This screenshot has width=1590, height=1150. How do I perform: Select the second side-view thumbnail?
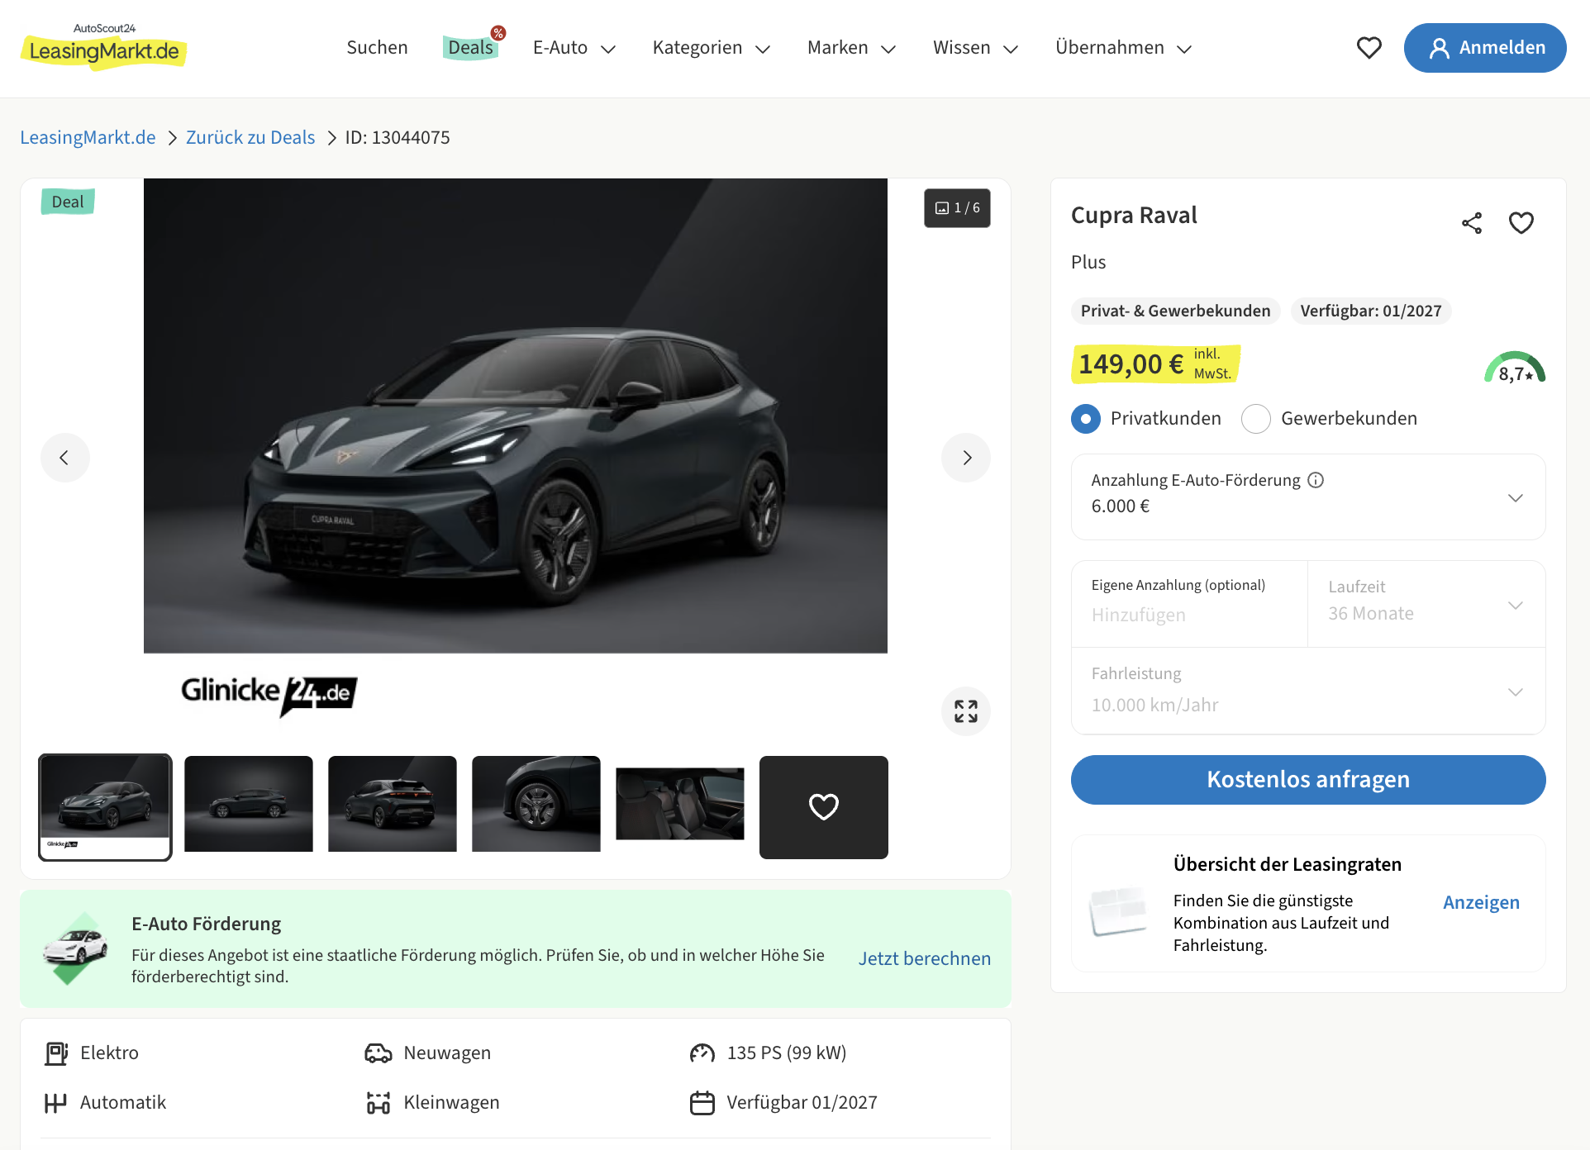249,804
